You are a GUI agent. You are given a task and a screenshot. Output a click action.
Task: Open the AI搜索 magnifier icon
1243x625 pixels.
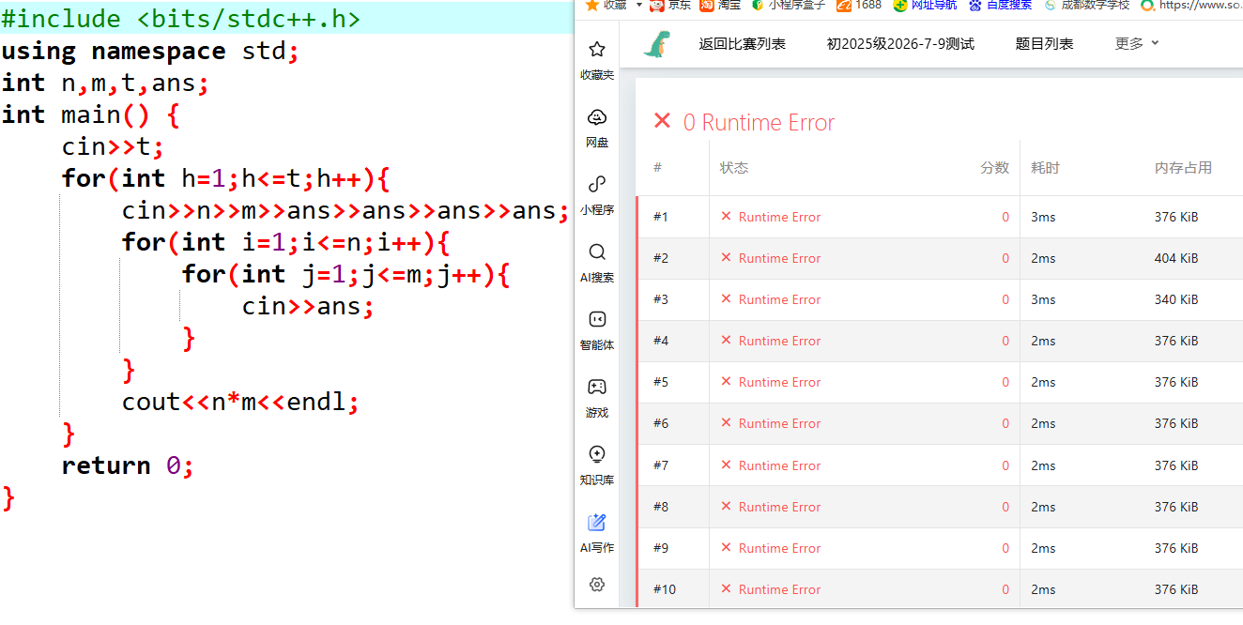point(597,252)
